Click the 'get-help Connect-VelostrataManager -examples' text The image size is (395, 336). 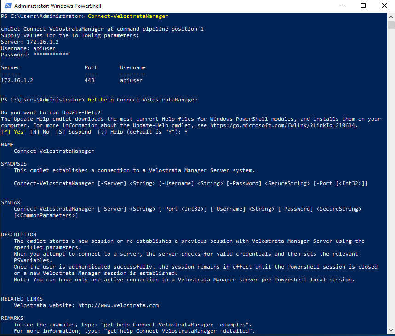tap(174, 325)
